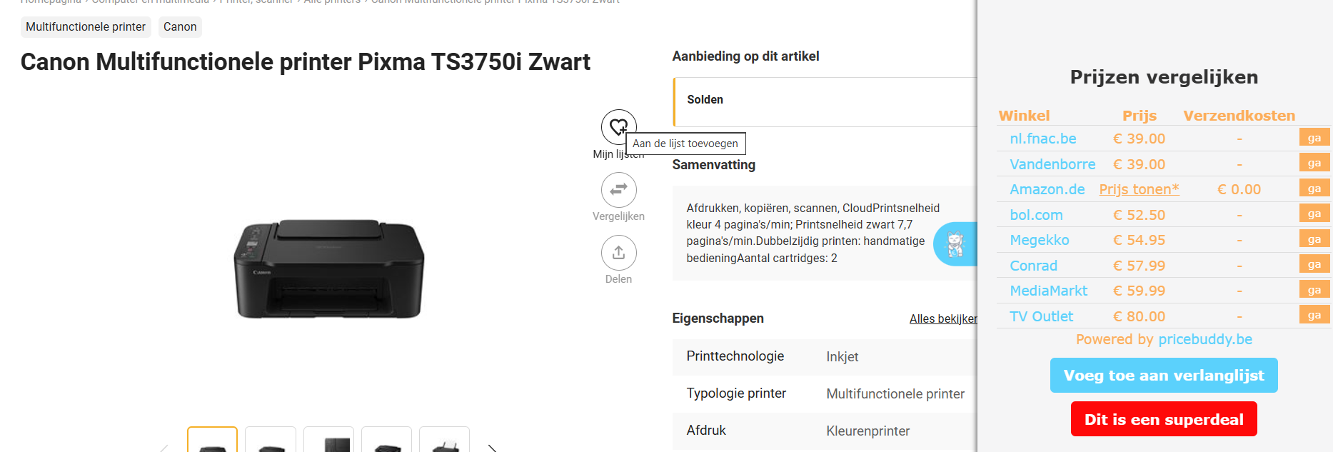Reveal Amazon.de price via Prijs tonen link

click(x=1139, y=189)
